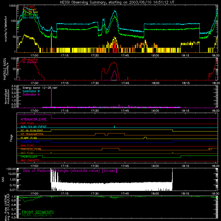221x221 pixels.
Task: Click the FRONTS_OFF flag label
Action: point(29,157)
